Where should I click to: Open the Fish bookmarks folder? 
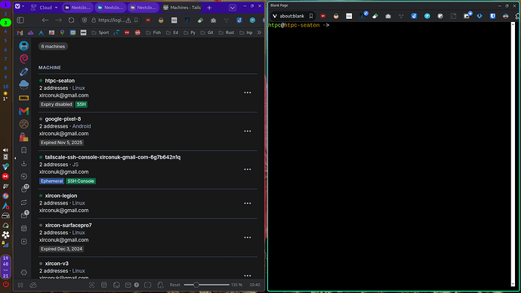153,32
